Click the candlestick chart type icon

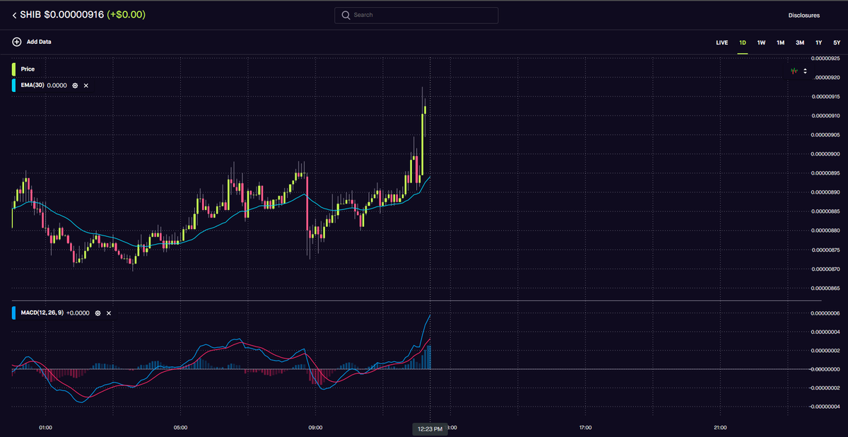click(795, 71)
